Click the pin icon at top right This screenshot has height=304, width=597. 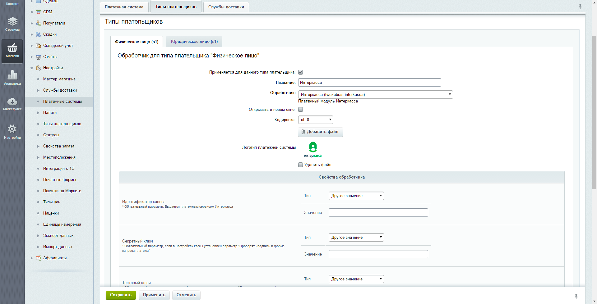tap(580, 7)
